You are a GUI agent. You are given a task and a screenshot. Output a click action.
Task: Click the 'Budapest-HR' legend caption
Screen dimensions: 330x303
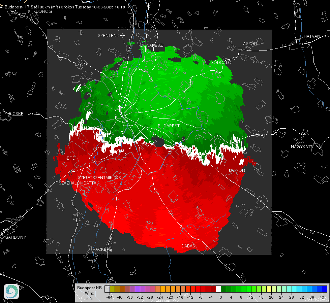pos(89,288)
